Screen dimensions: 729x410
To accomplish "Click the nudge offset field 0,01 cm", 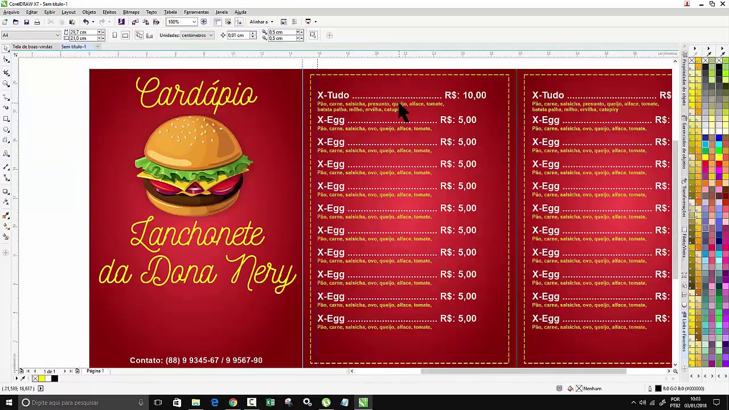I will pos(239,35).
